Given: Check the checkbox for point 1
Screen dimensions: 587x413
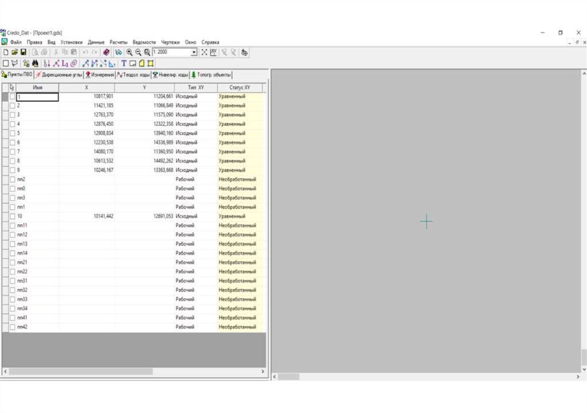Looking at the screenshot, I should (13, 97).
